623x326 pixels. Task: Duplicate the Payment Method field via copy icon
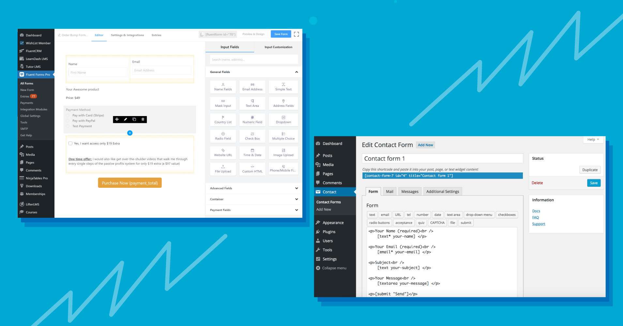pyautogui.click(x=134, y=119)
